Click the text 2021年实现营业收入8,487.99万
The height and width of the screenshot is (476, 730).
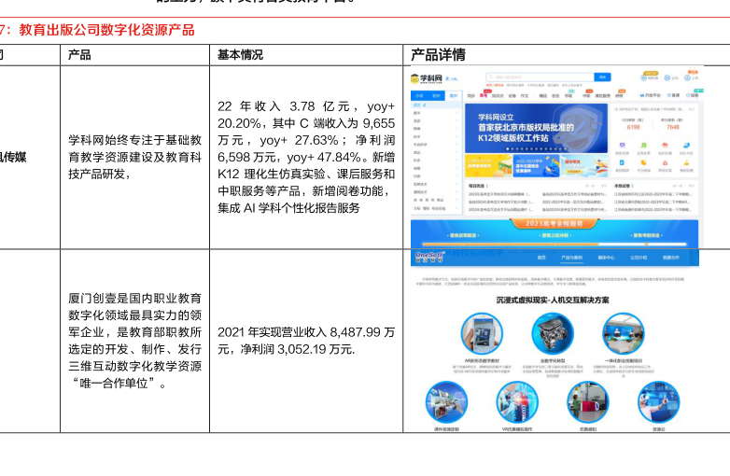point(306,332)
